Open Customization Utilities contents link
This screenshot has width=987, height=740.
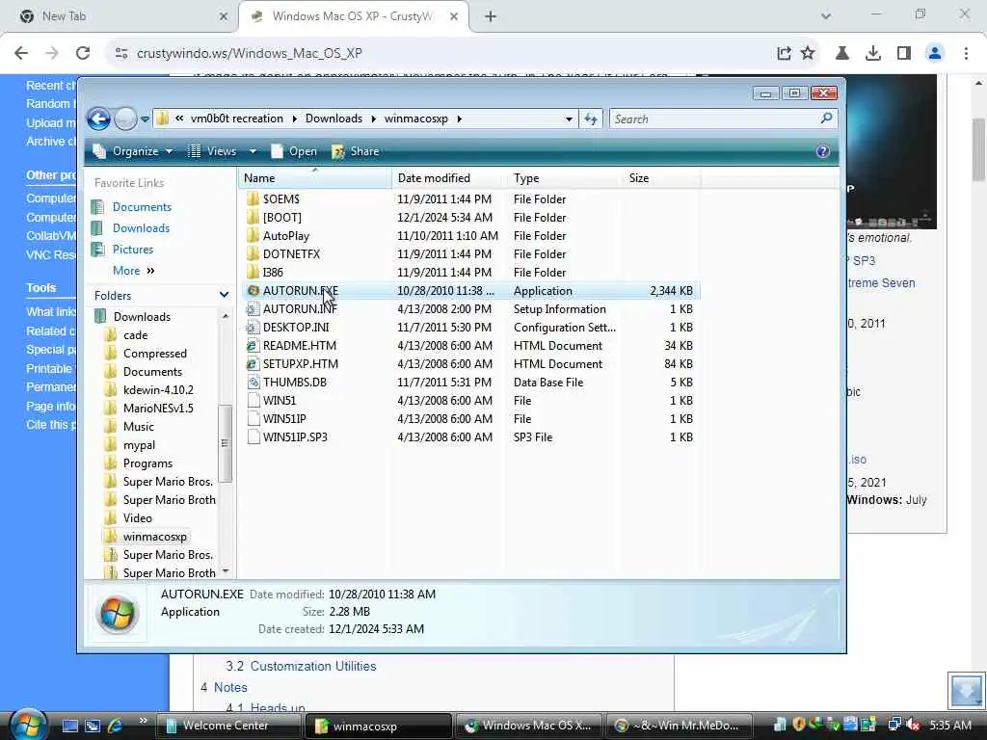(313, 667)
